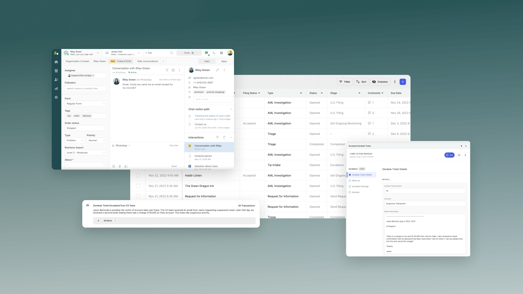Click the End chat link
Viewport: 523px width, 294px height.
174,146
